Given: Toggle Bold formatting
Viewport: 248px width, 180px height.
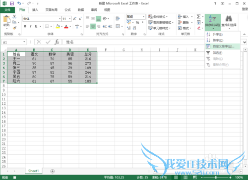Looking at the screenshot, I should tap(25, 26).
